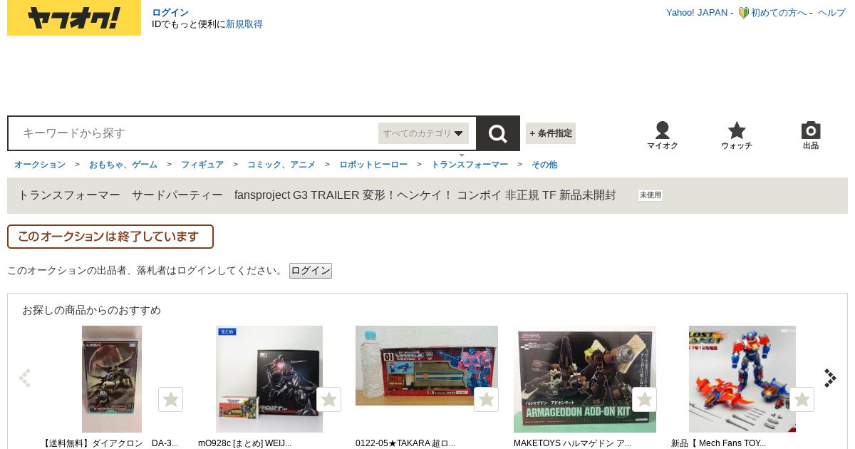The width and height of the screenshot is (855, 449).
Task: Click the auction title fansproject G3 TRAILER
Action: [316, 195]
